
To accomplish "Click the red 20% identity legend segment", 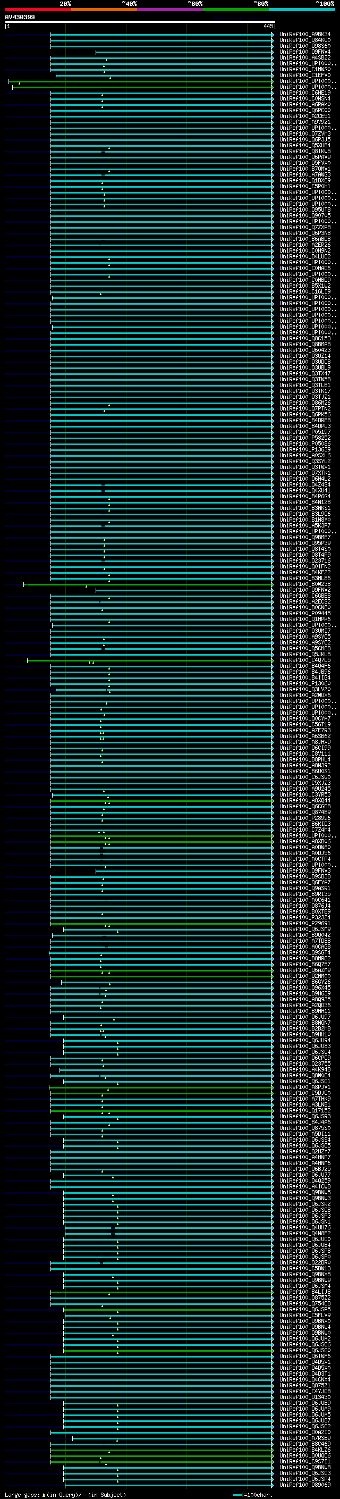I will (x=38, y=10).
